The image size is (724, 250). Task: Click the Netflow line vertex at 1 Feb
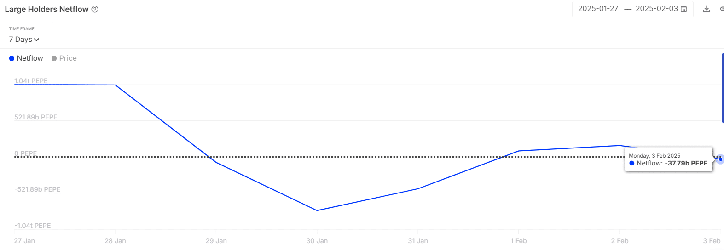(519, 151)
